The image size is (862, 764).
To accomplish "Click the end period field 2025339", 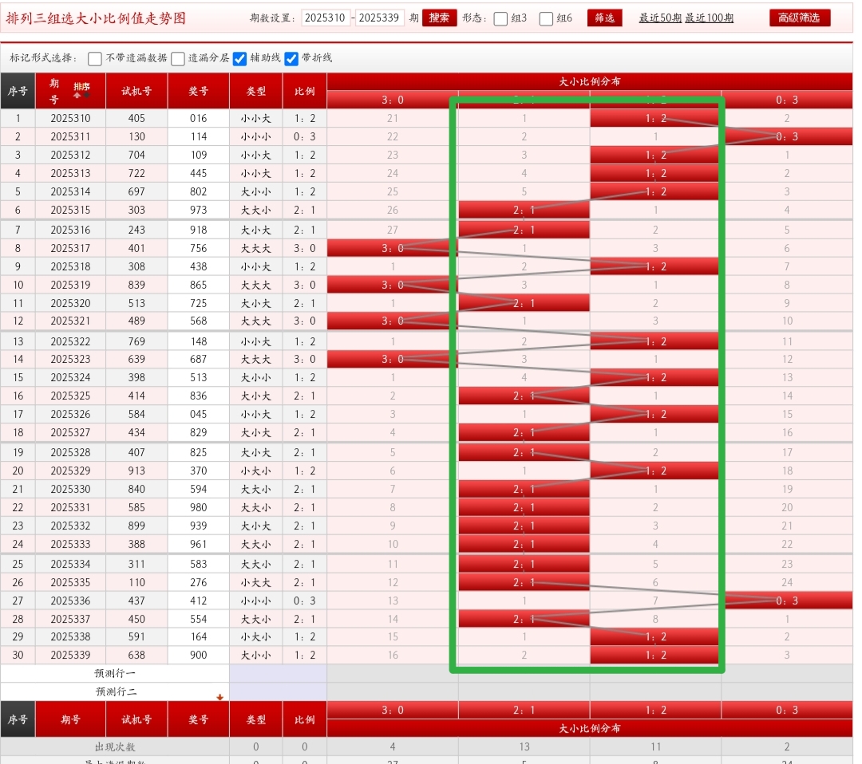I will click(x=379, y=18).
